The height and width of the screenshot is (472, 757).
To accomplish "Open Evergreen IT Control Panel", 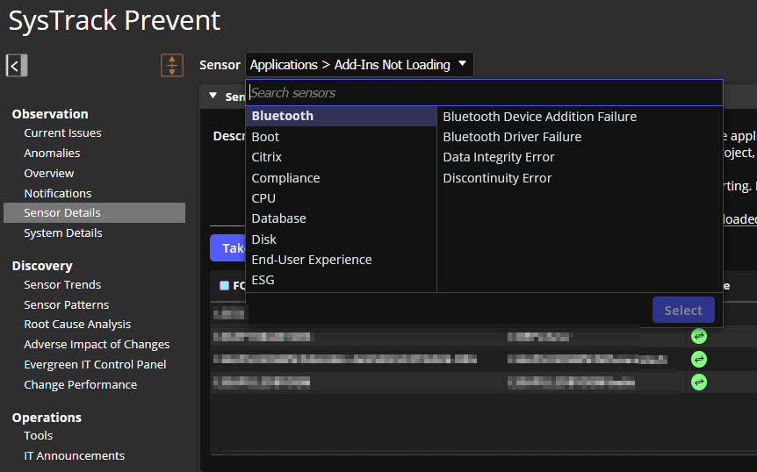I will [x=95, y=365].
